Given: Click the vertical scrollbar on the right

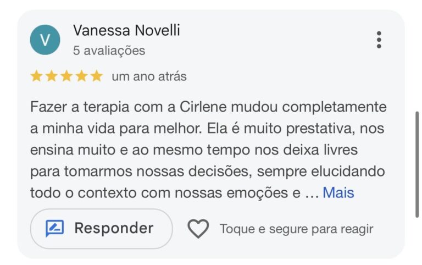Looking at the screenshot, I should [417, 165].
